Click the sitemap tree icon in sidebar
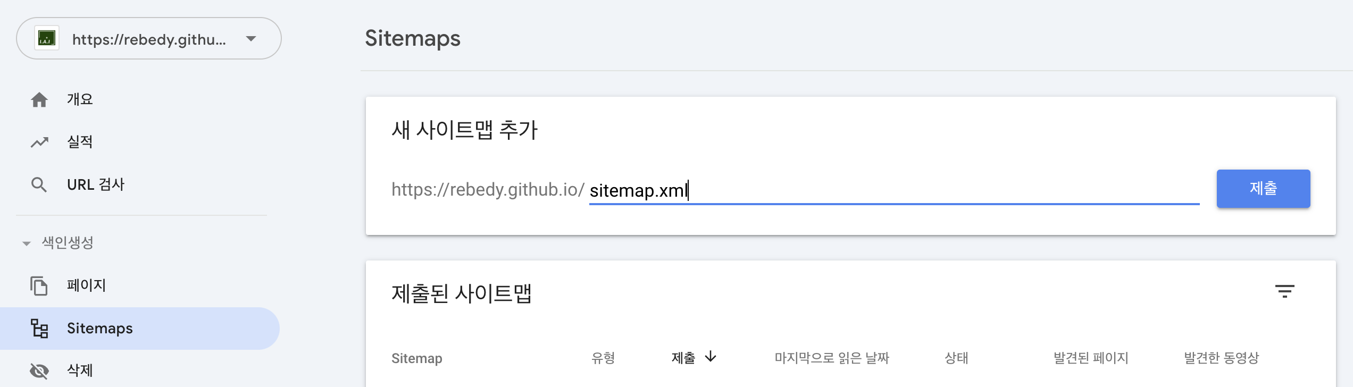Screen dimensions: 1353x387 coord(39,329)
